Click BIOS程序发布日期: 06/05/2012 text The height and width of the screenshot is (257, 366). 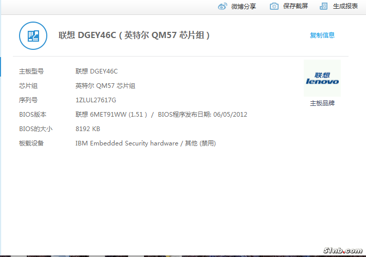[x=203, y=115]
